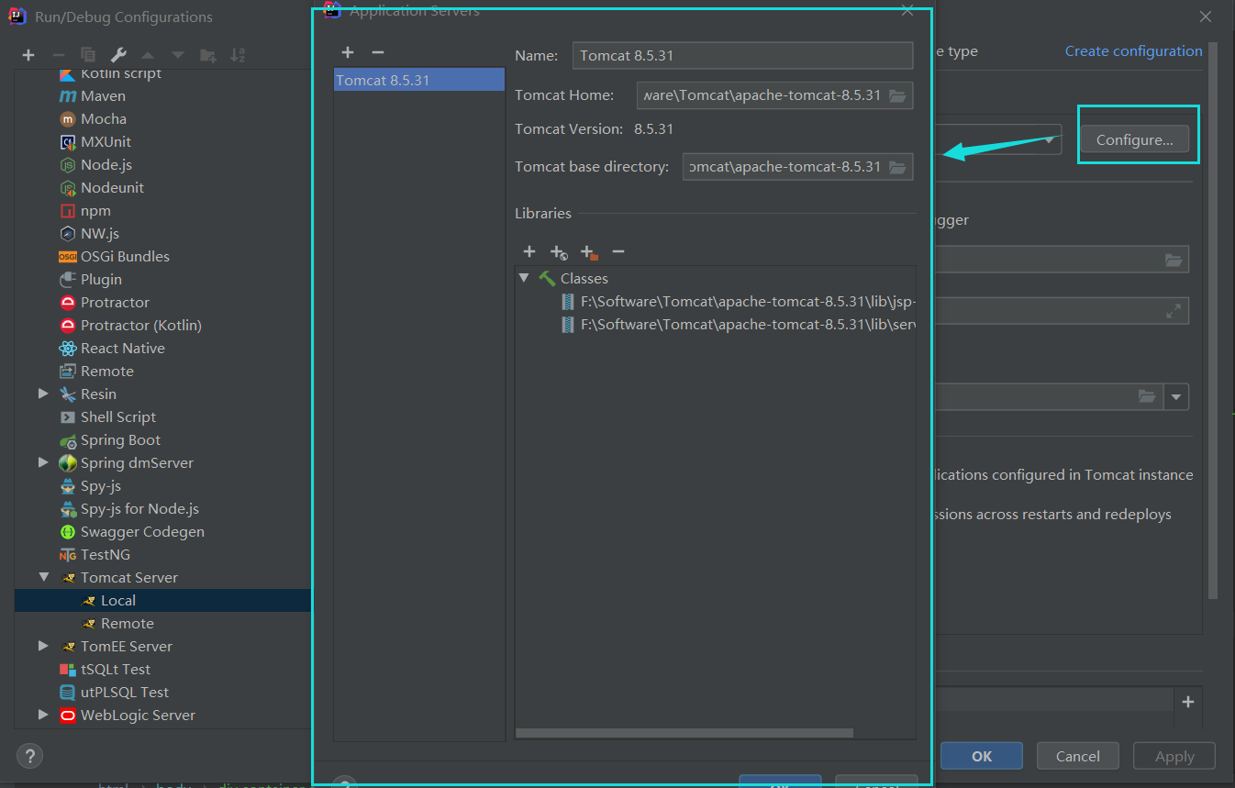This screenshot has width=1235, height=788.
Task: Click Swagger Codegen green icon
Action: [67, 531]
